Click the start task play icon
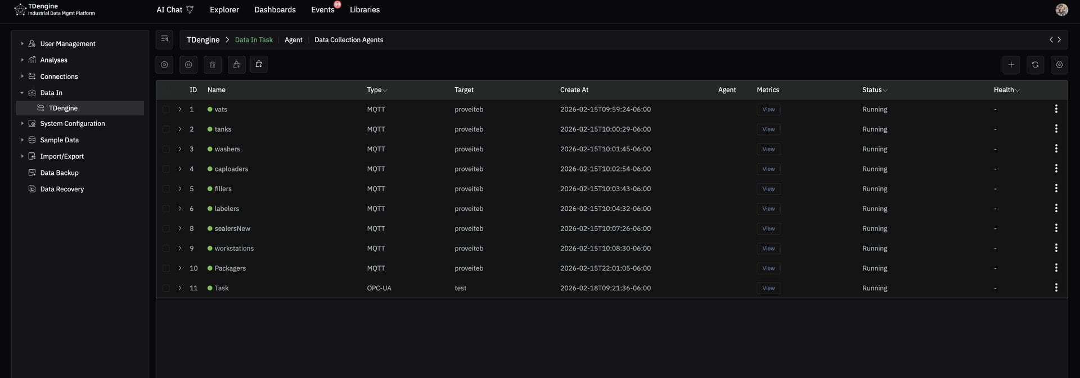The image size is (1080, 378). click(164, 65)
